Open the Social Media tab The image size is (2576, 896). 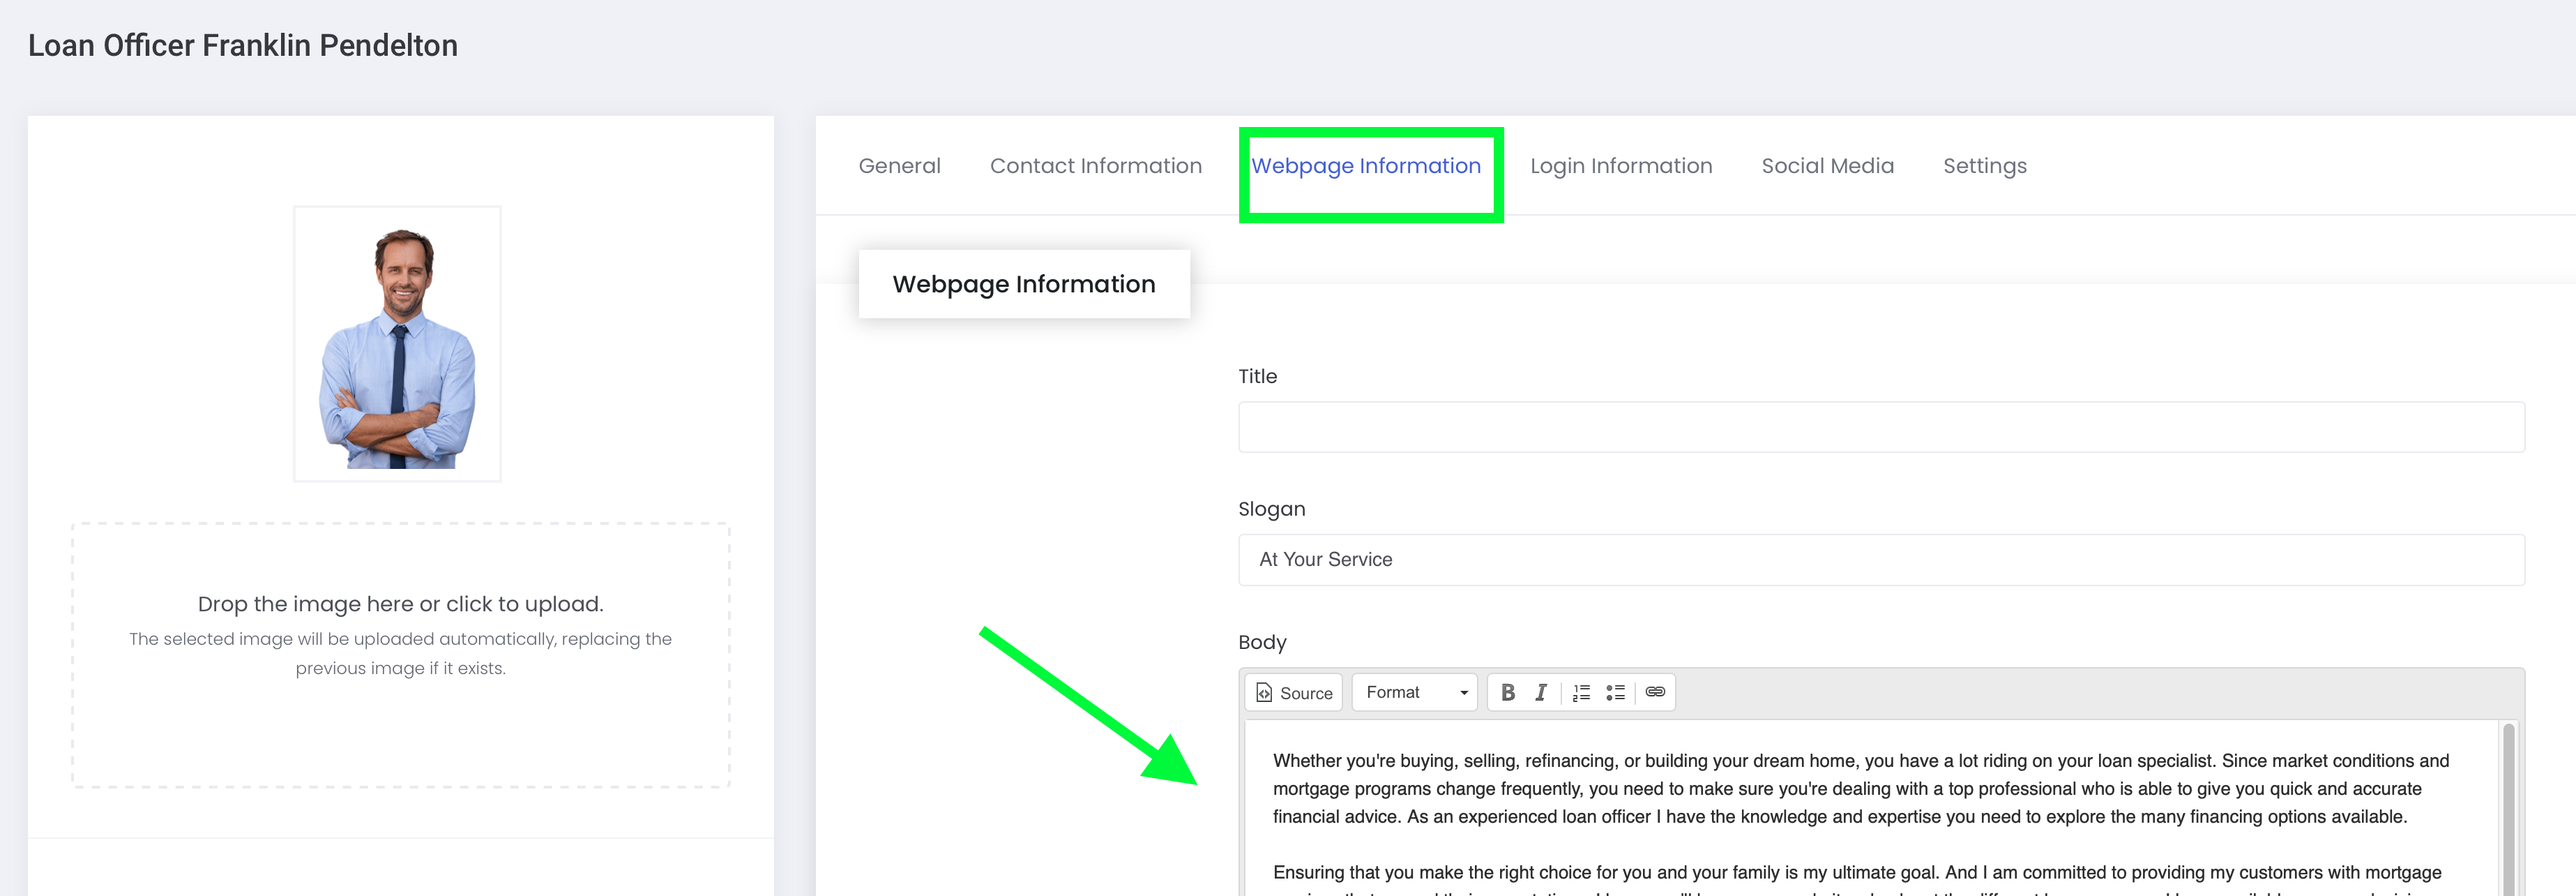click(x=1827, y=166)
